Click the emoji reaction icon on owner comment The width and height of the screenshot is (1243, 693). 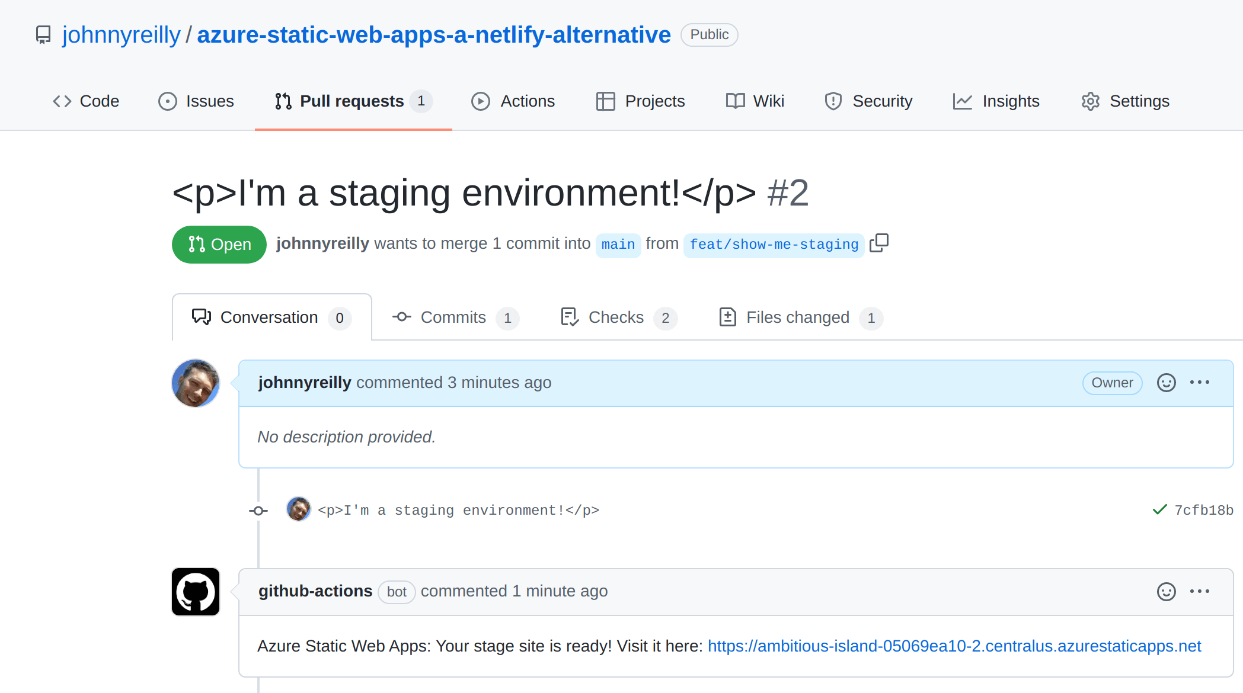(x=1166, y=383)
